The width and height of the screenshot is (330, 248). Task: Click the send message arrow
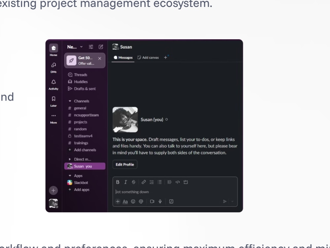[225, 201]
